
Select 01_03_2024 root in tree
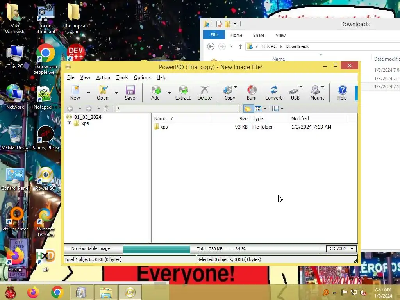[87, 117]
